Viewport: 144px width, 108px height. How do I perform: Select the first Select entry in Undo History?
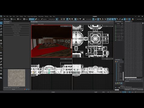(119, 64)
